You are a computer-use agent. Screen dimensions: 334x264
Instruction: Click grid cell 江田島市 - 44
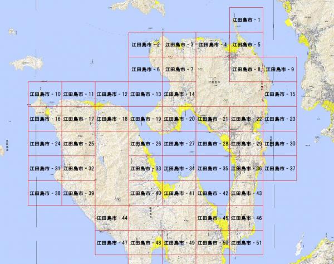[112, 218]
